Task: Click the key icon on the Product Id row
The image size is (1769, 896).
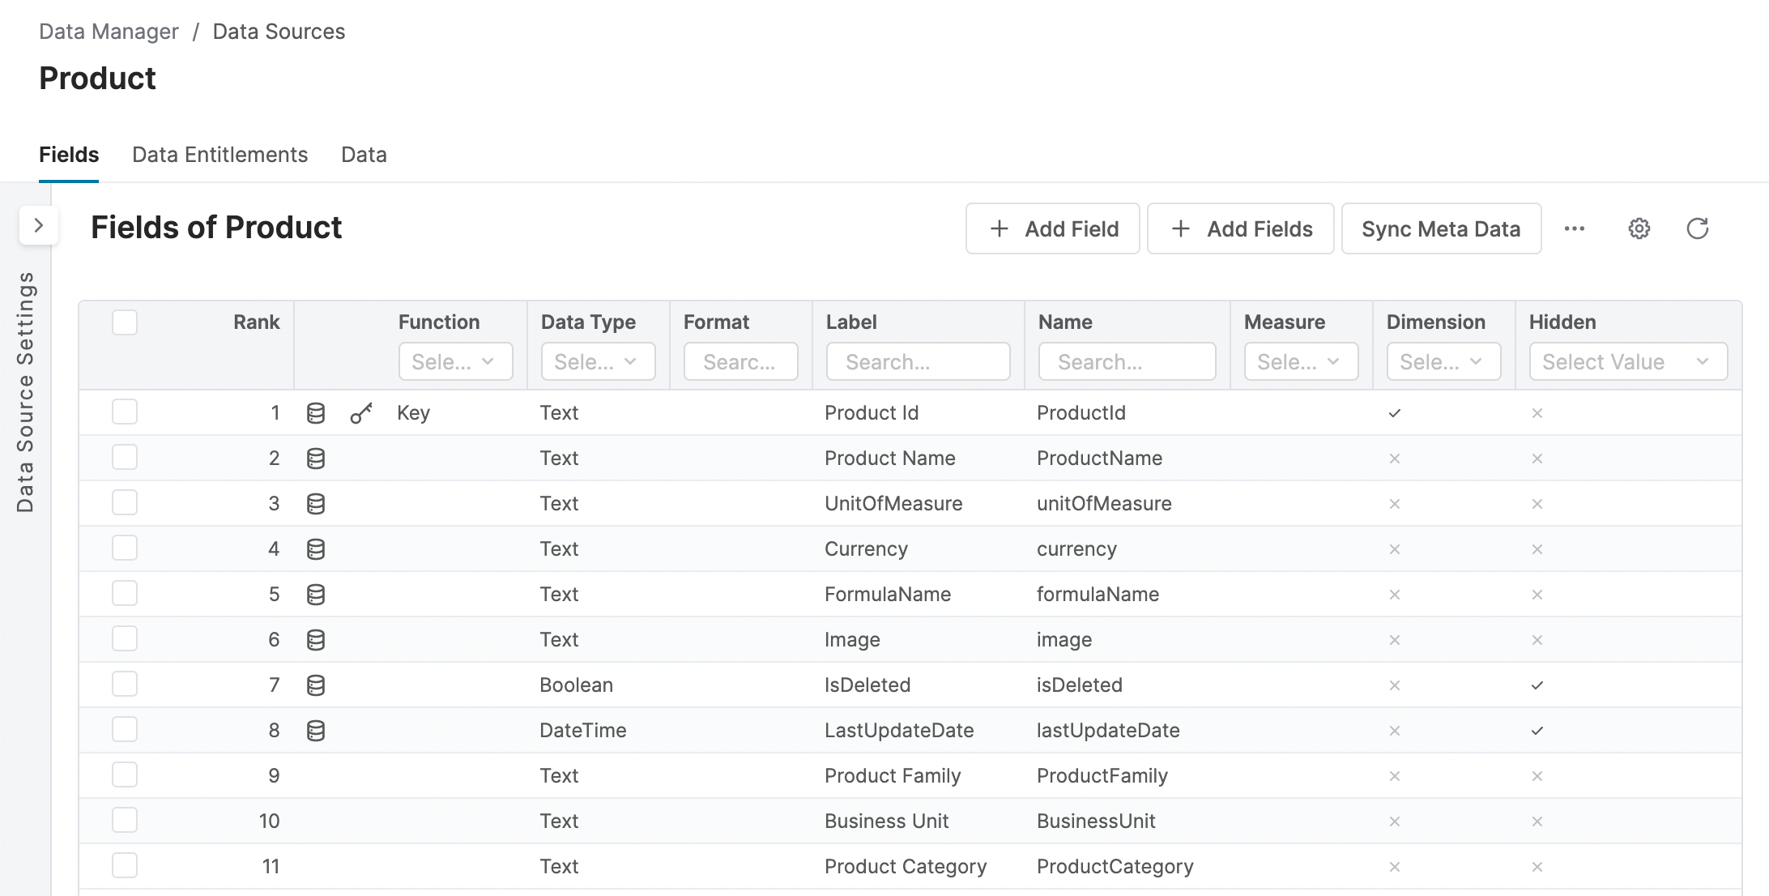Action: [361, 412]
